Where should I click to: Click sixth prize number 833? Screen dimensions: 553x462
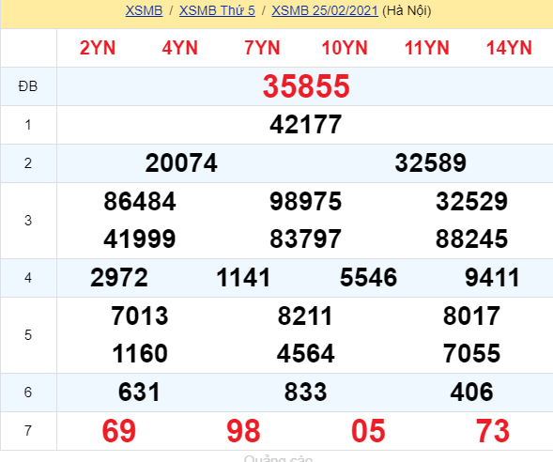[306, 393]
